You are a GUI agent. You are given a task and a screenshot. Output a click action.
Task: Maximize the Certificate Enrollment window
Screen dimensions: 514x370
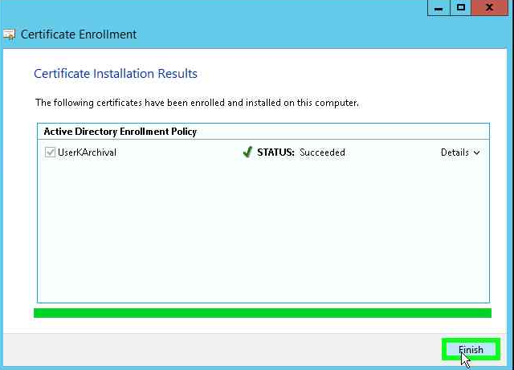(460, 8)
